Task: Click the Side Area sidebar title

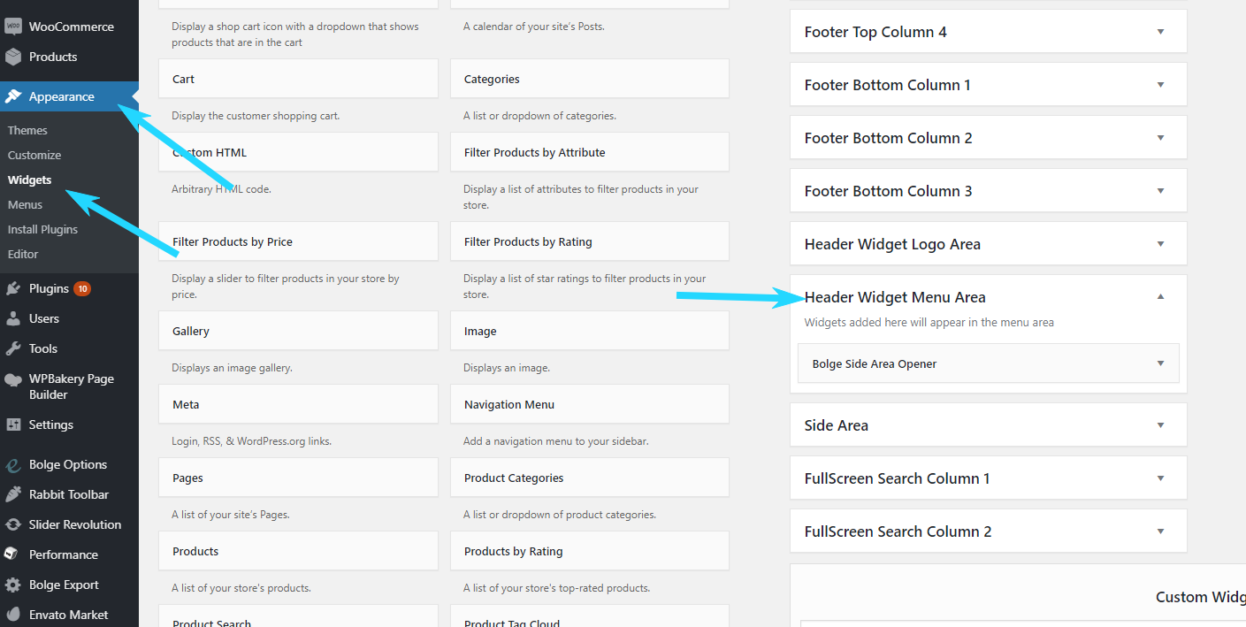Action: coord(837,425)
